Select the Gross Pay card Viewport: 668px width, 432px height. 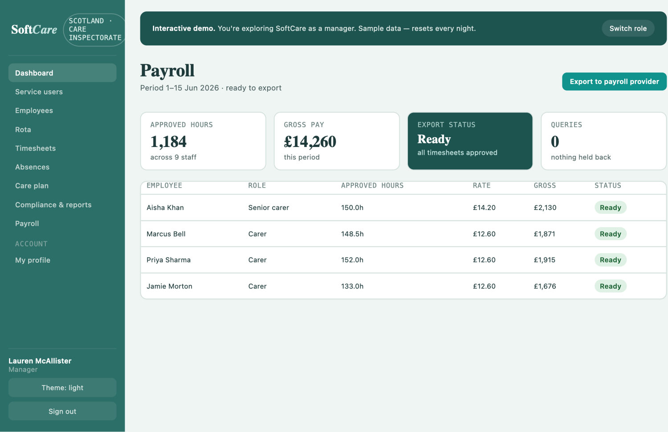tap(337, 141)
